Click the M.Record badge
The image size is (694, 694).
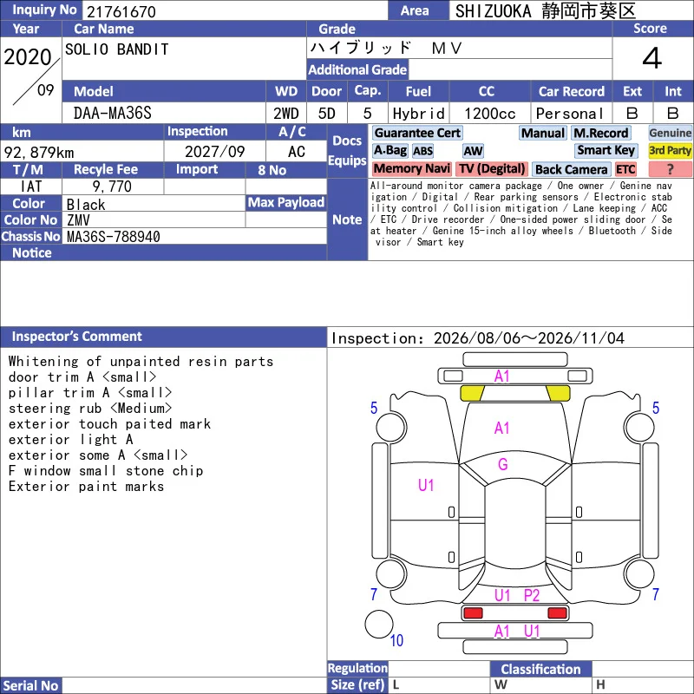pyautogui.click(x=600, y=133)
